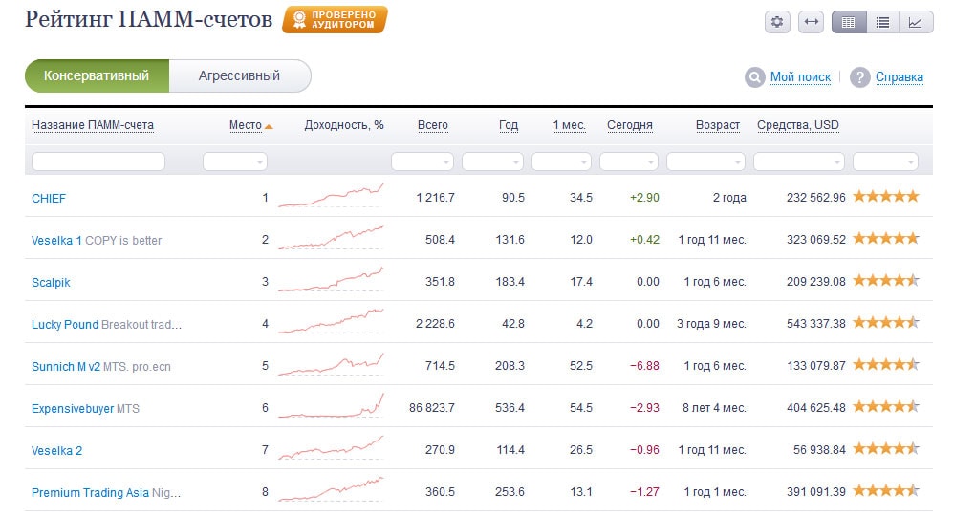Open the gear settings icon
Screen dimensions: 954x516
(x=778, y=22)
